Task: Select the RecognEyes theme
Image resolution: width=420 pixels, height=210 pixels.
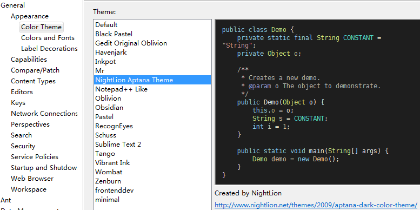Action: tap(152, 126)
